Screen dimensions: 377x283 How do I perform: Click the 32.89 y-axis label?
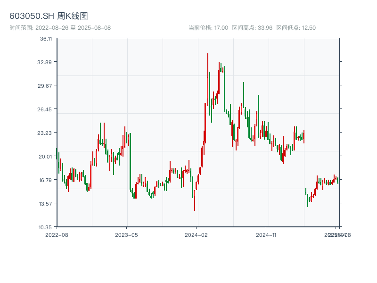tap(46, 62)
